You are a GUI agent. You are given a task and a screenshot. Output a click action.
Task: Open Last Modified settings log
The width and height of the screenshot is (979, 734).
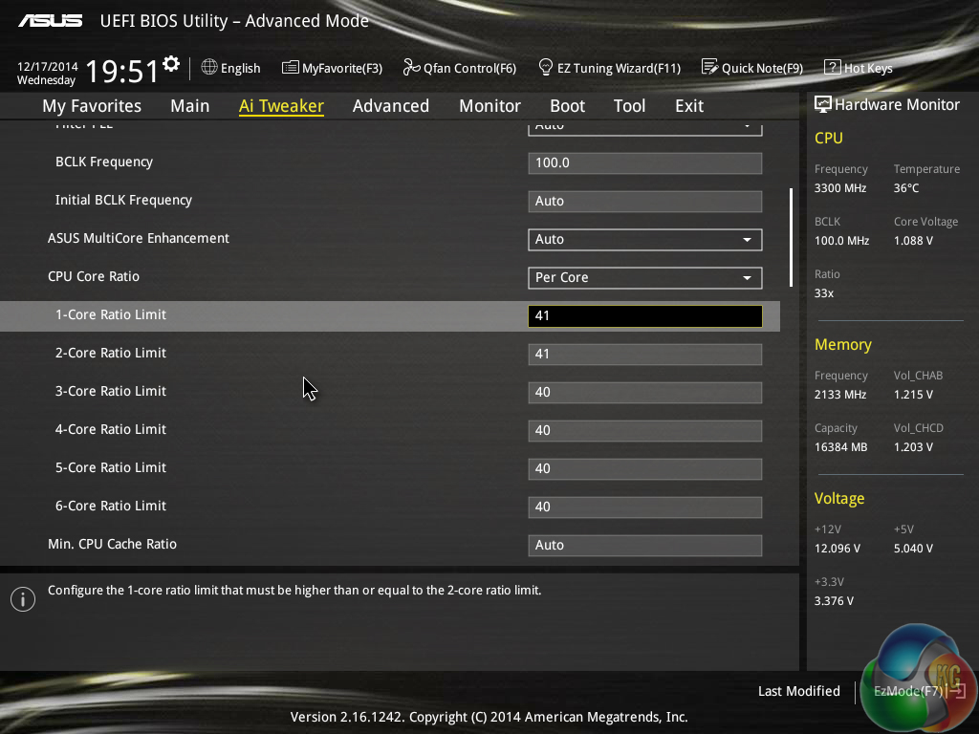[x=798, y=691]
